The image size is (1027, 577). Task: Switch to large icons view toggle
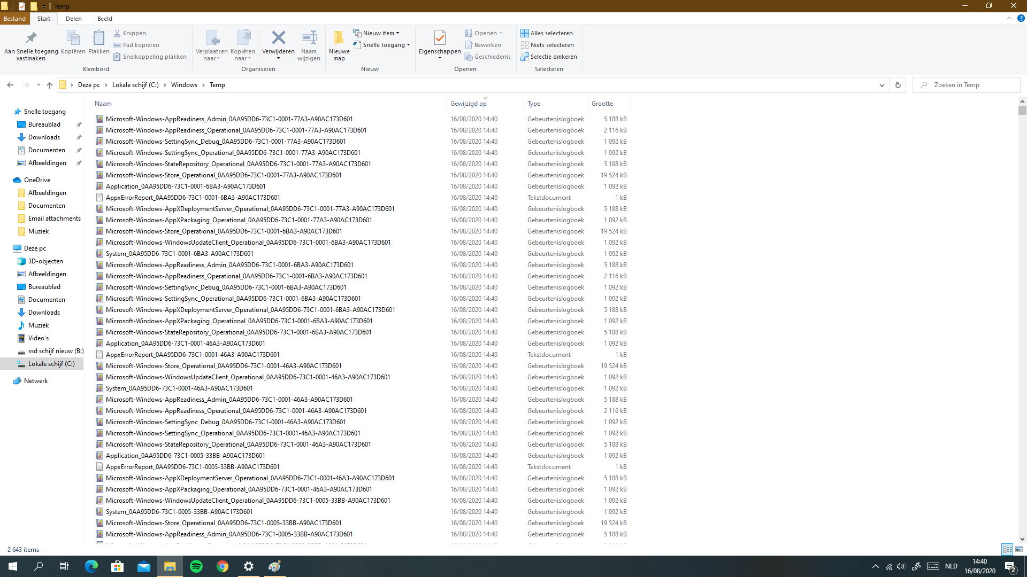1019,549
